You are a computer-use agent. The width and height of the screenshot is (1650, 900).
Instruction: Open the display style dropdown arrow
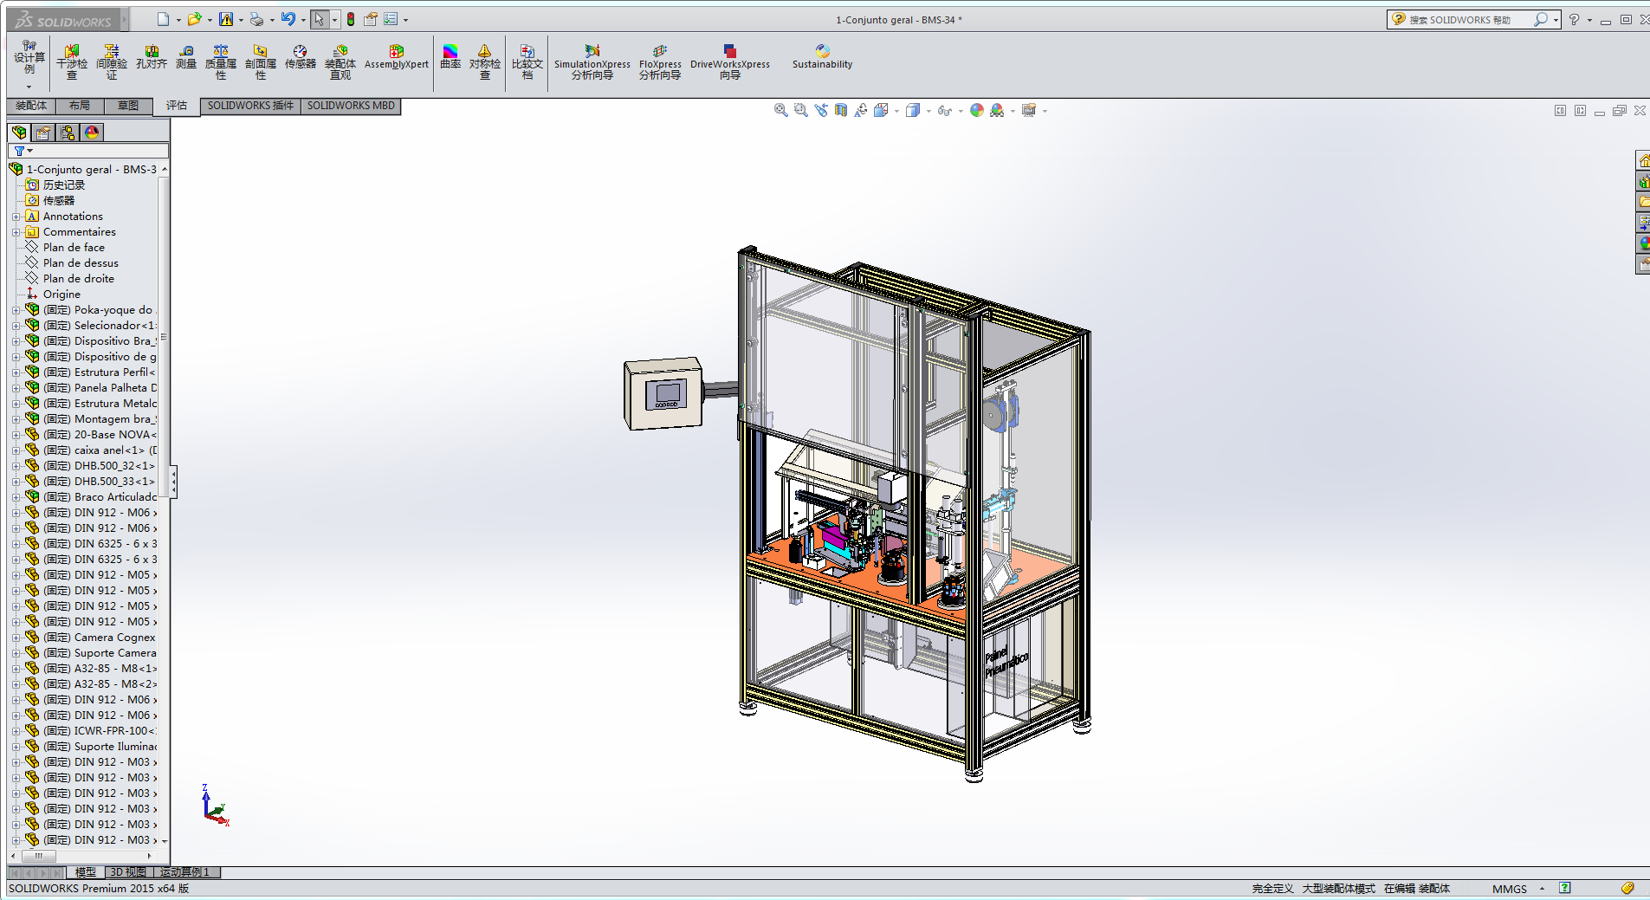tap(929, 111)
